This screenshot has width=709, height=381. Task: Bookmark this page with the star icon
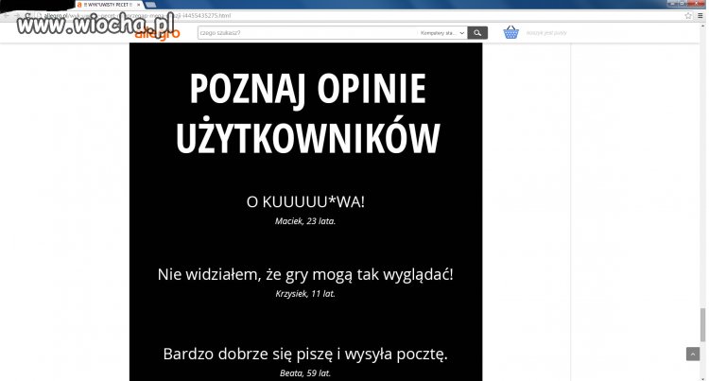688,15
